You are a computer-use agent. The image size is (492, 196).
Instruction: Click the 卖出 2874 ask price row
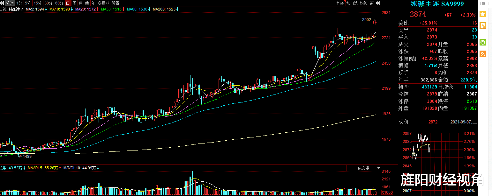click(437, 30)
